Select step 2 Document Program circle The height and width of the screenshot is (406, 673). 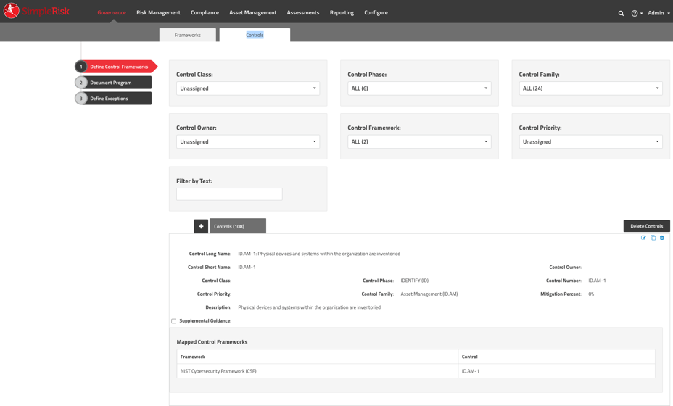pos(81,83)
